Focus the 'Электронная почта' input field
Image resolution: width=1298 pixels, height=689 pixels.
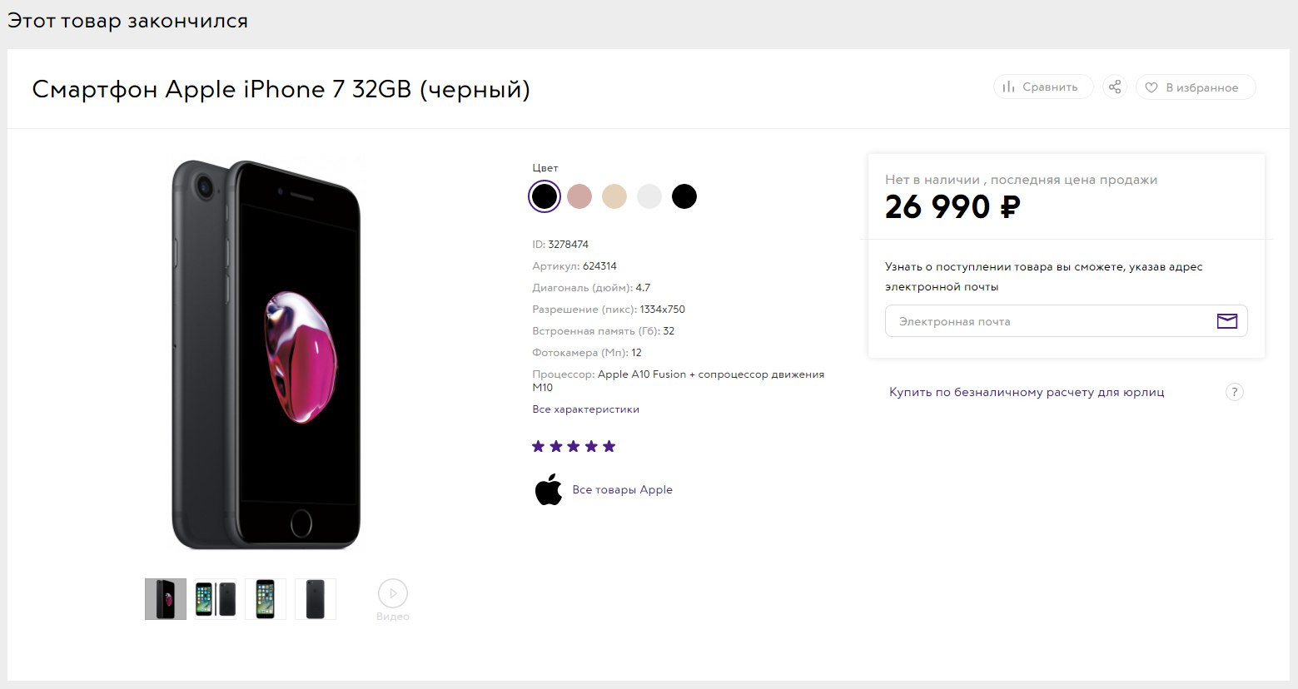1045,321
